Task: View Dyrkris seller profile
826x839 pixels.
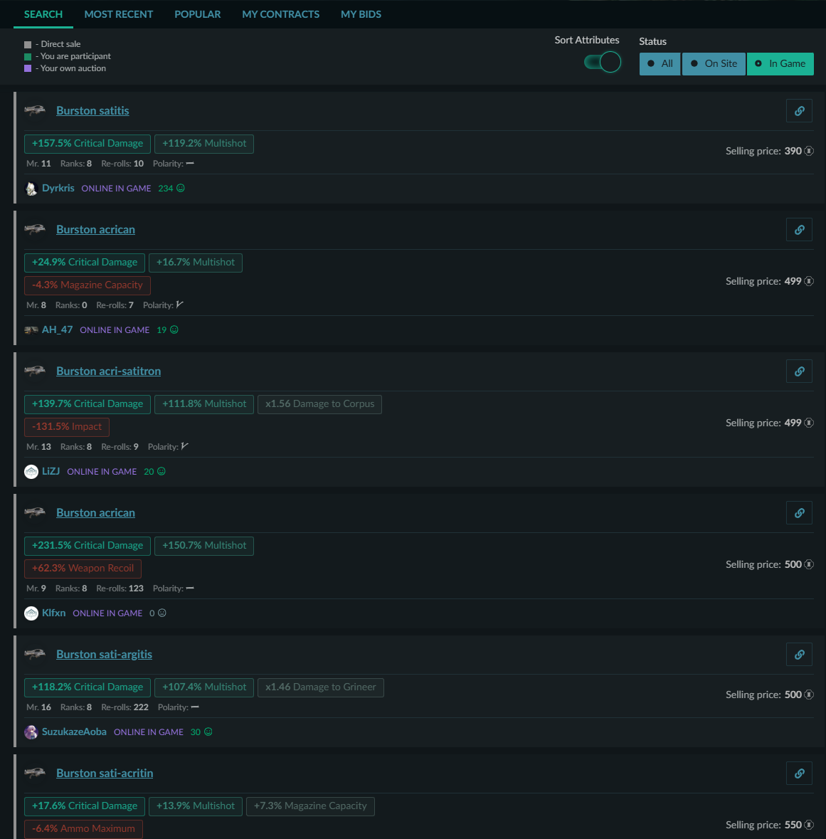Action: [58, 189]
